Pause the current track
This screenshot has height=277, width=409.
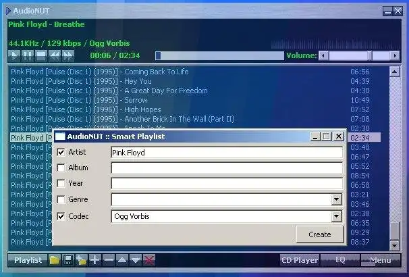point(28,55)
